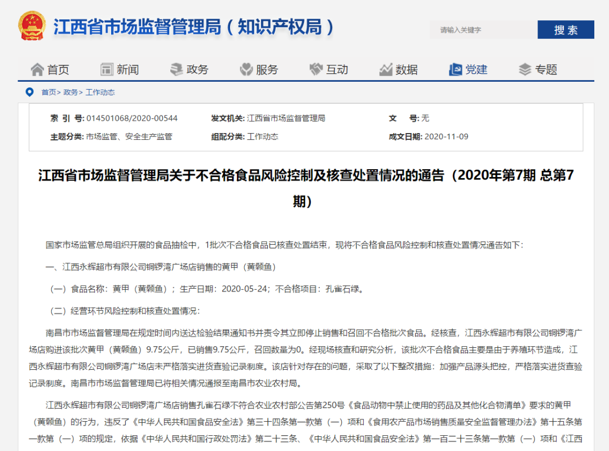609x451 pixels.
Task: Click the site title 江西省市场监督管理局
Action: click(137, 27)
